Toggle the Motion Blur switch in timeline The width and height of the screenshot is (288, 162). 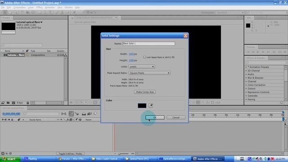click(95, 114)
